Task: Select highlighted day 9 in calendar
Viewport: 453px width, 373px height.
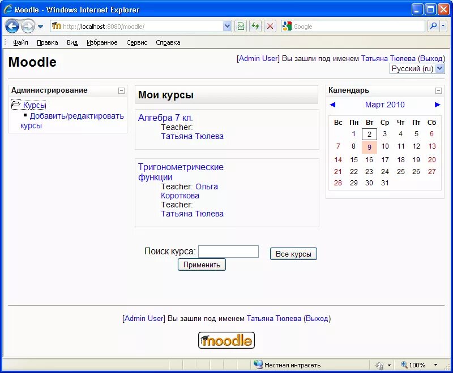Action: coord(369,147)
